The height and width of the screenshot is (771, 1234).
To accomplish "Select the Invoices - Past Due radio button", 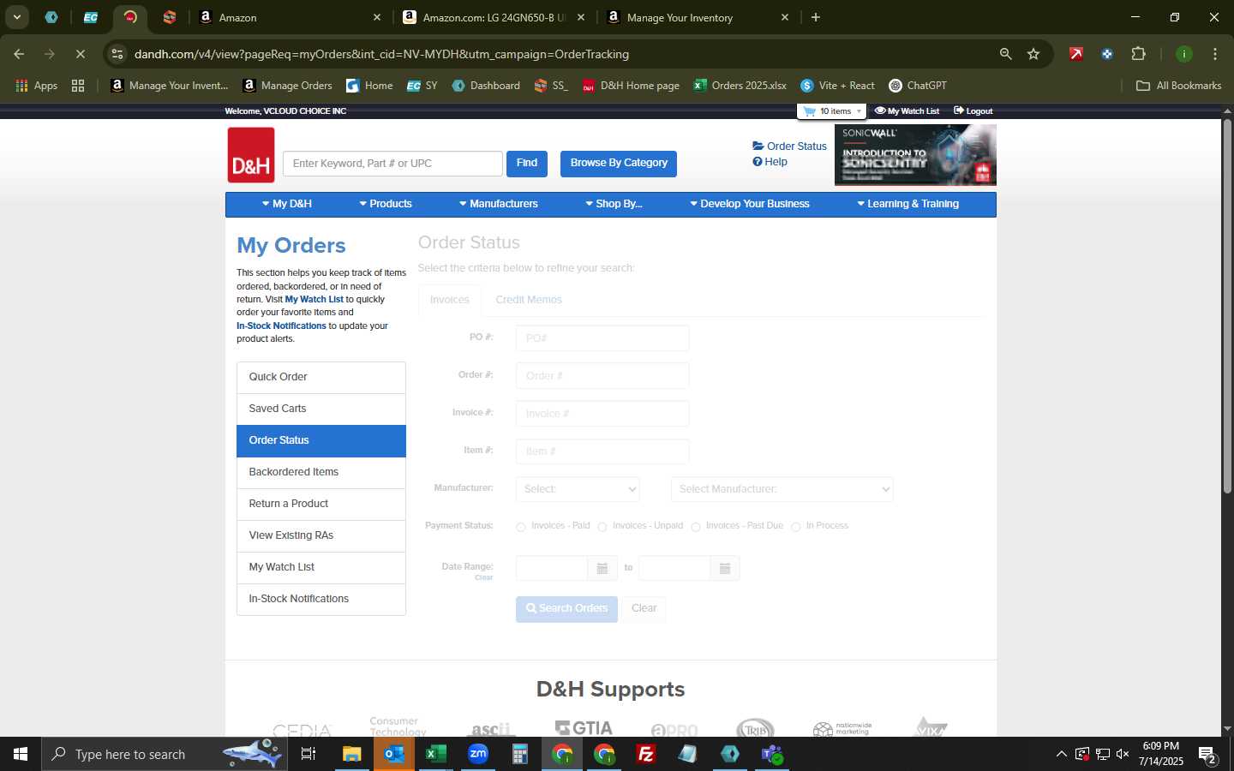I will tap(696, 527).
